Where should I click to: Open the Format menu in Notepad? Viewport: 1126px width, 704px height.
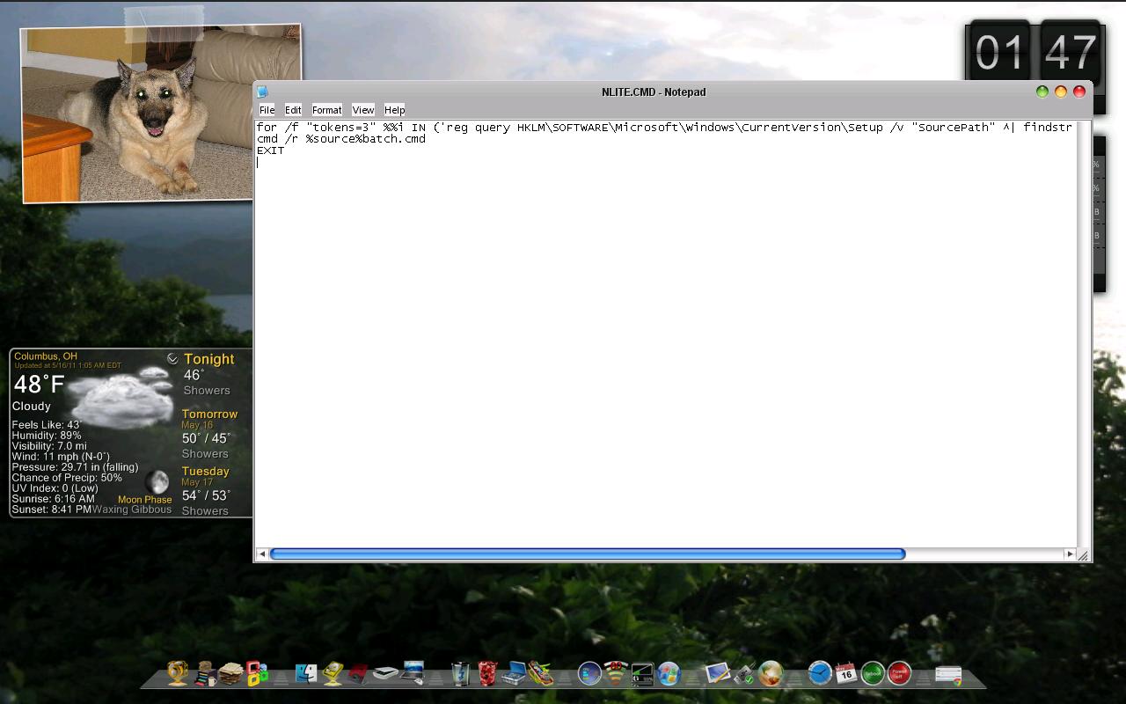pos(326,110)
